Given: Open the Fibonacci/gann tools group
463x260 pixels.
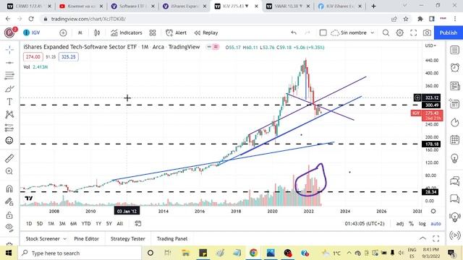Looking at the screenshot, I should (x=9, y=75).
